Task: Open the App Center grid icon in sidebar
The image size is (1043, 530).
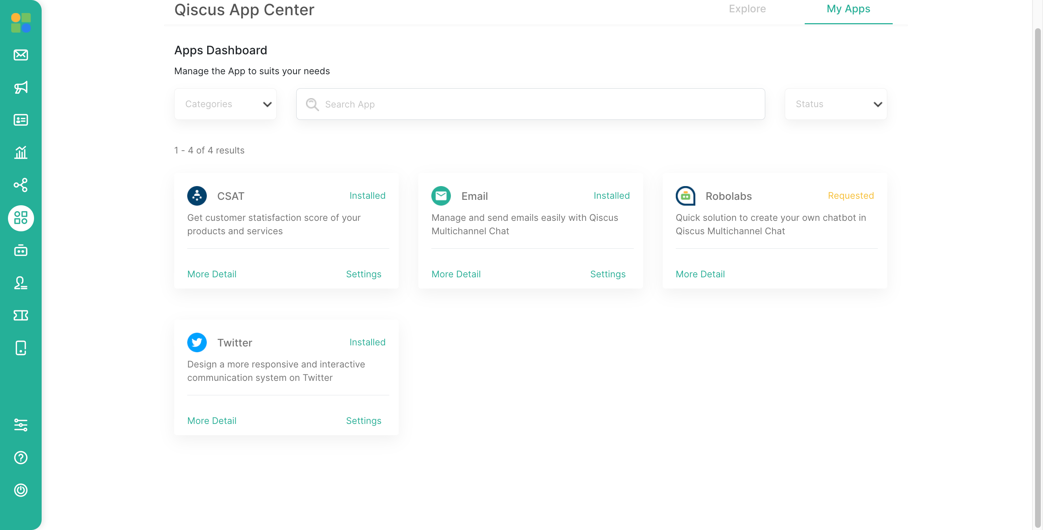Action: [21, 218]
